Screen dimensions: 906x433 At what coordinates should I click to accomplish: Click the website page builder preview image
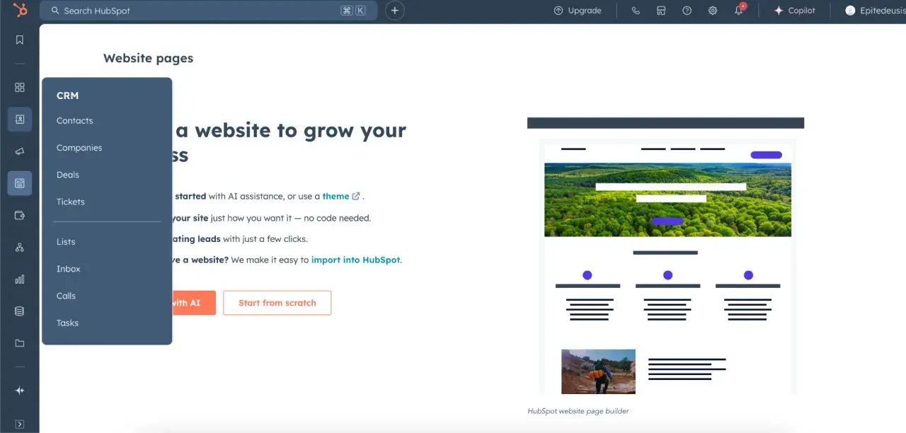point(665,256)
